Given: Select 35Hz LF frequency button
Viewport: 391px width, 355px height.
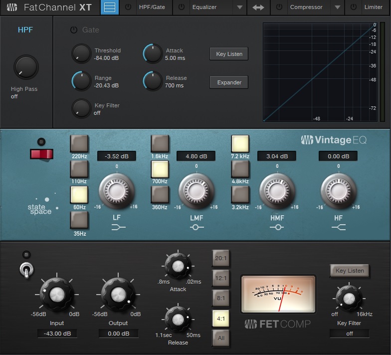Looking at the screenshot, I should coord(79,220).
